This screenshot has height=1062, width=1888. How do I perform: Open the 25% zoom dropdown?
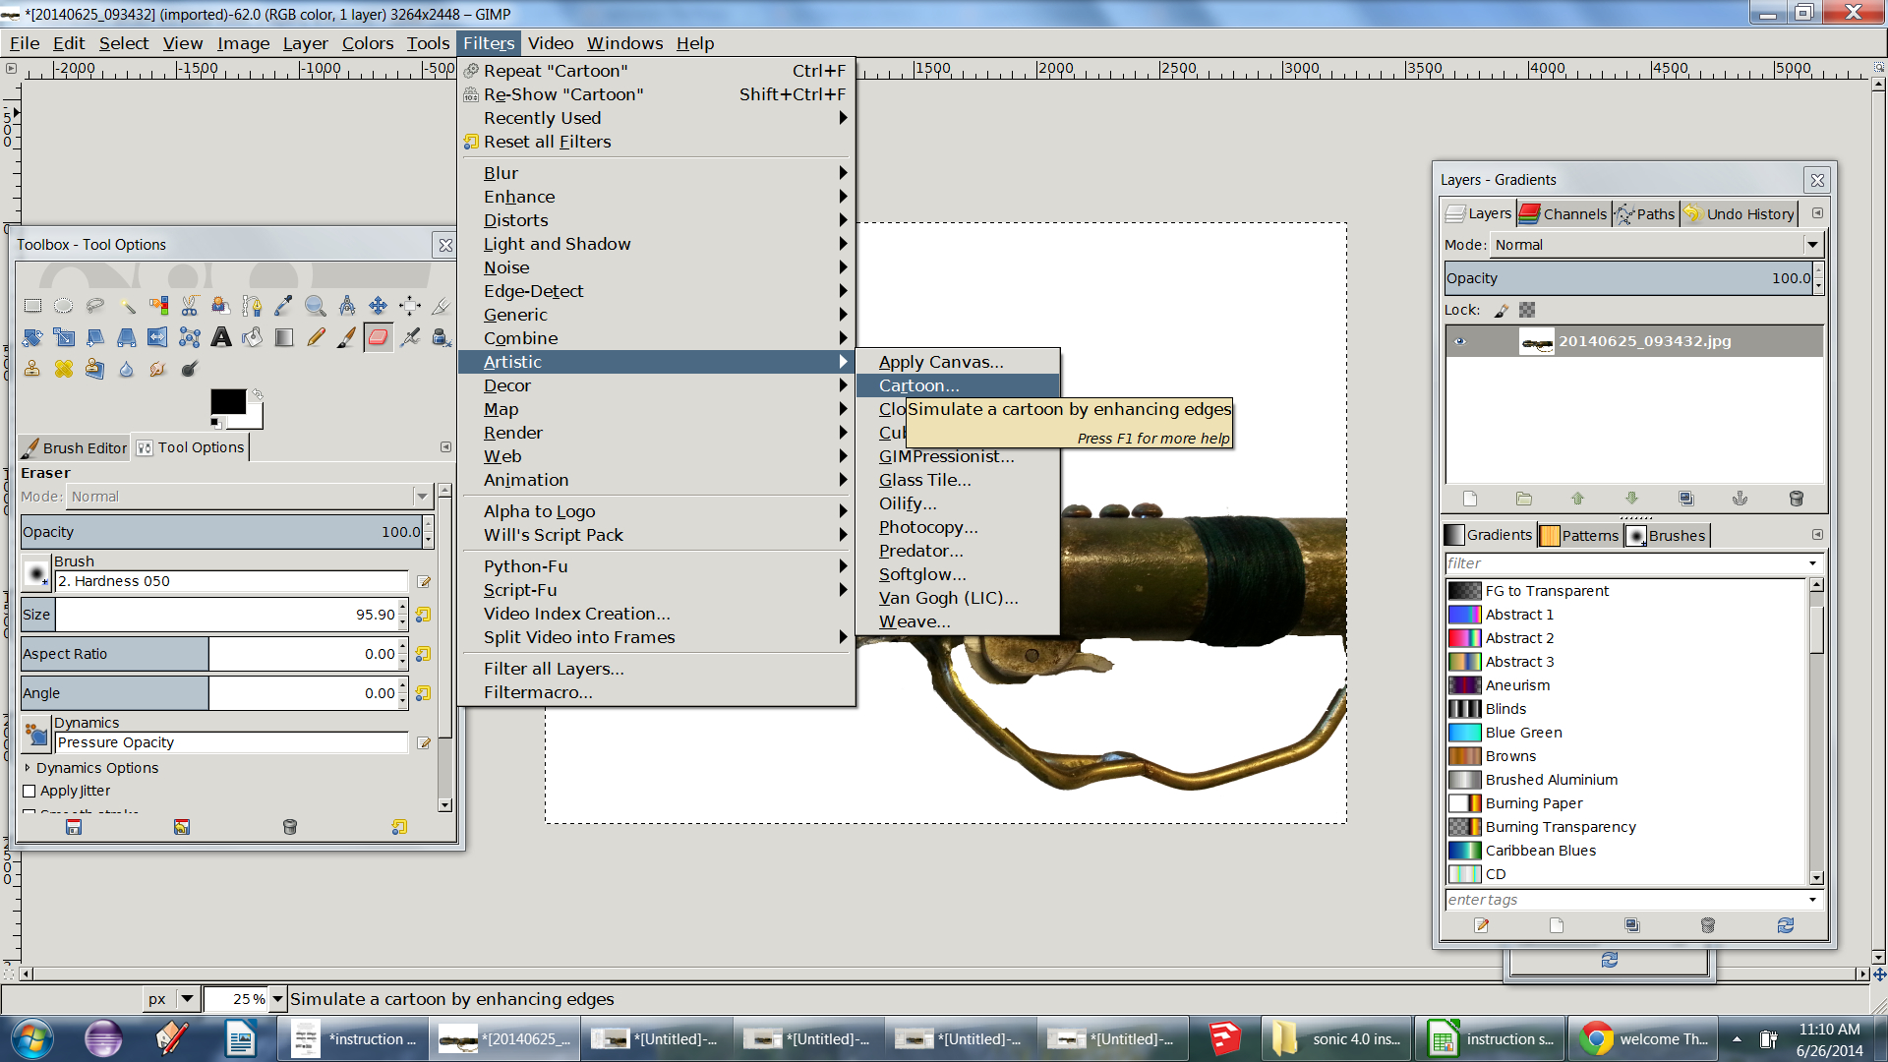(277, 999)
